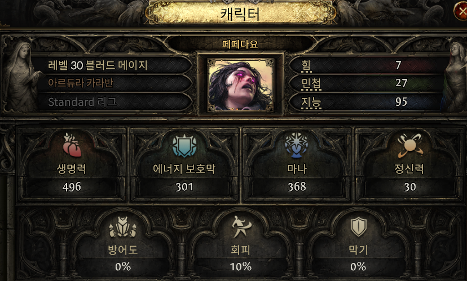Close the character panel with the red X
Image resolution: width=467 pixels, height=281 pixels.
pos(460,12)
